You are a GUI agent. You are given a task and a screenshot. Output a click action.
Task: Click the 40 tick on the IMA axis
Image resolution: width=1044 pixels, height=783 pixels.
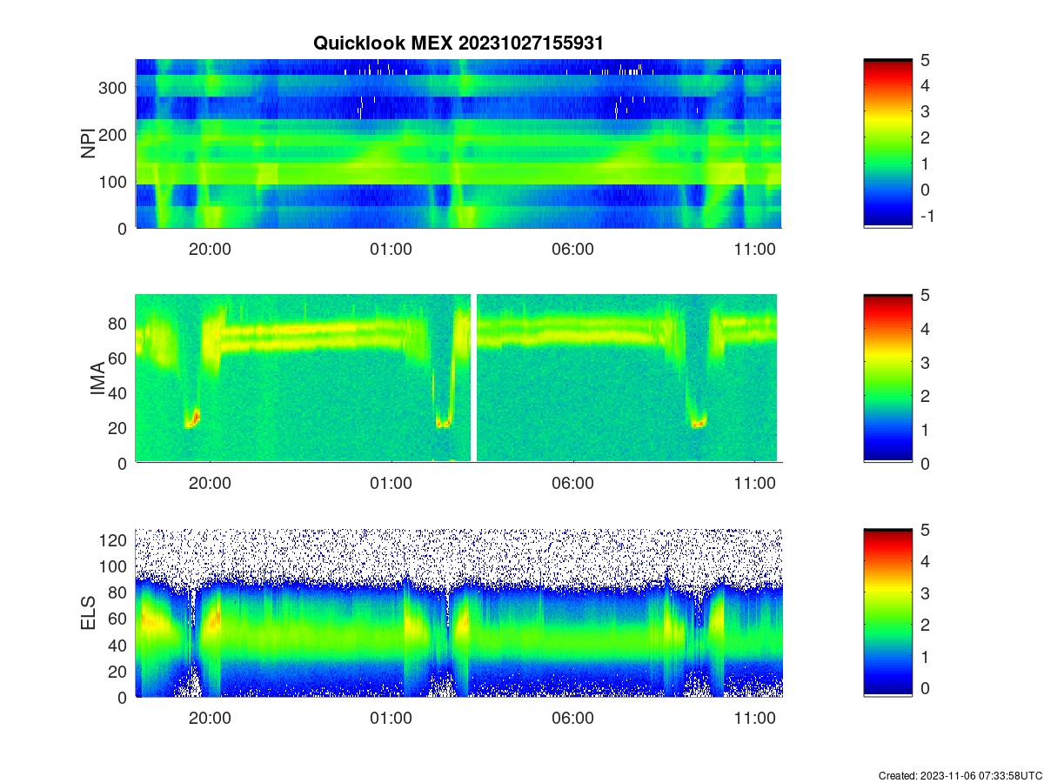(x=119, y=393)
